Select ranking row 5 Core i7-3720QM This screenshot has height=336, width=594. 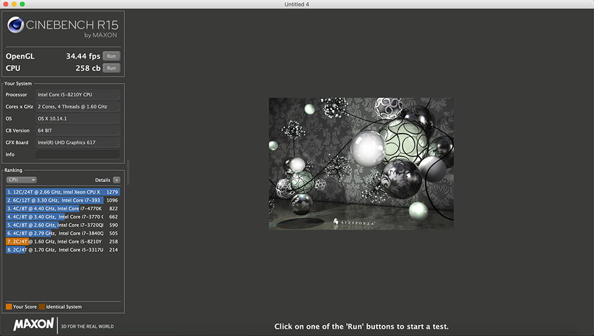[63, 225]
